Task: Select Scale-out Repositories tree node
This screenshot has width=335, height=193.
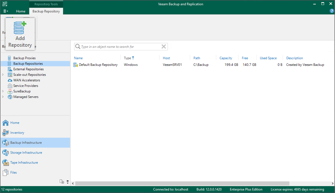Action: [29, 75]
